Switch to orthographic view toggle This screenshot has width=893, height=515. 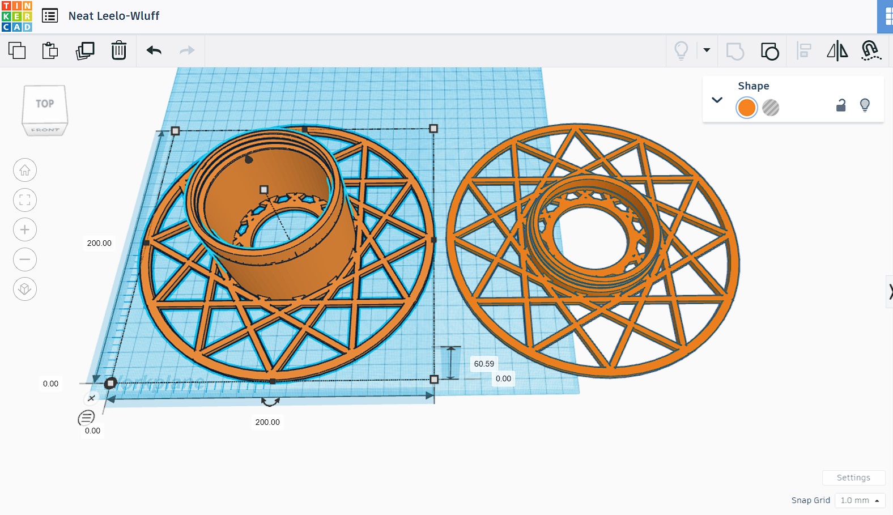pyautogui.click(x=25, y=289)
